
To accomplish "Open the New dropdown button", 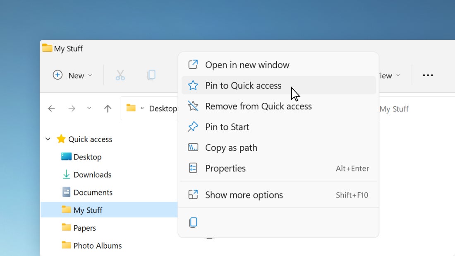I will click(x=73, y=75).
